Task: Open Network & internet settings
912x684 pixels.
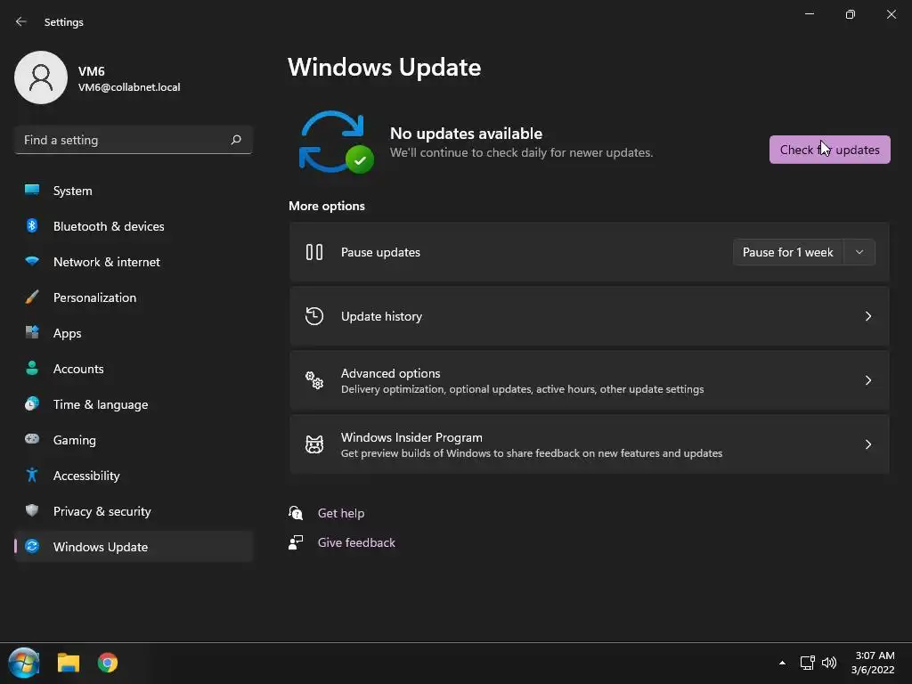Action: (x=134, y=261)
